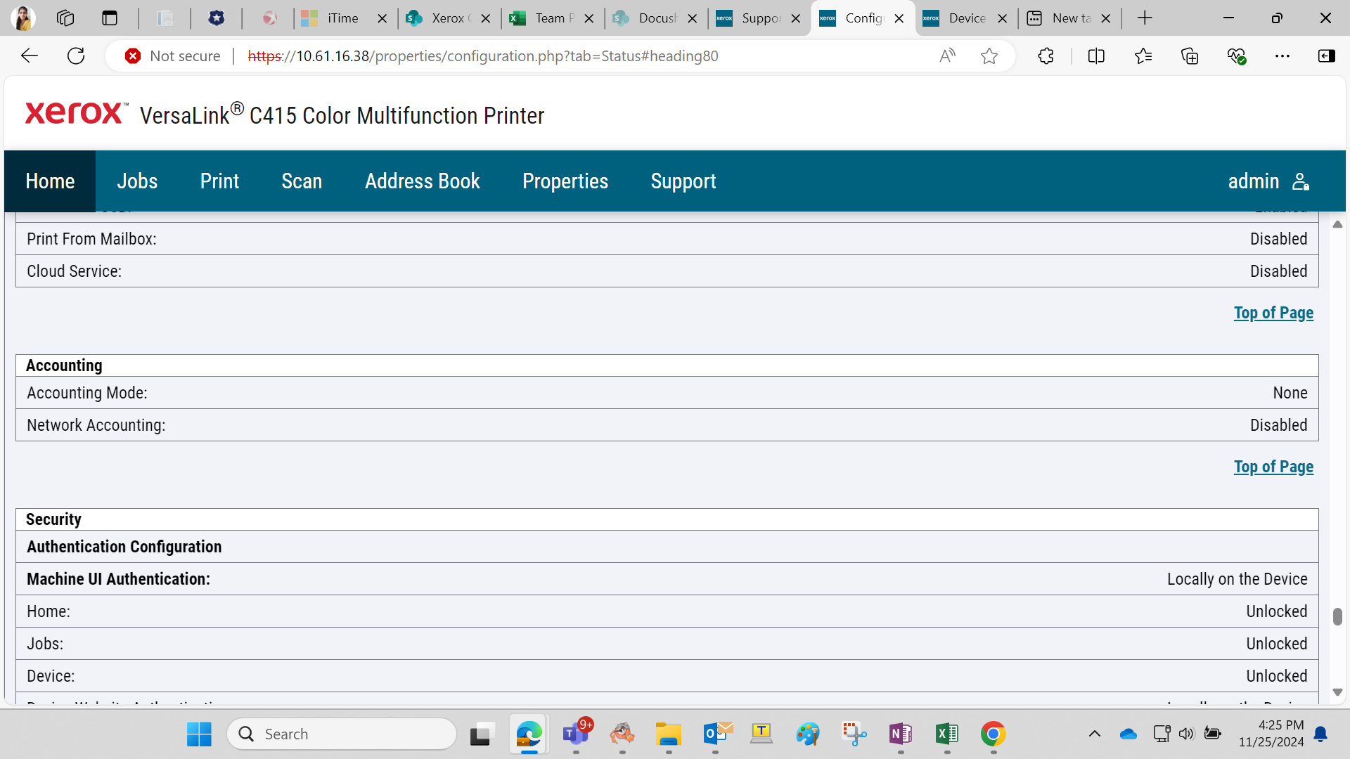Image resolution: width=1350 pixels, height=759 pixels.
Task: Open Collections icon in browser toolbar
Action: tap(1190, 56)
